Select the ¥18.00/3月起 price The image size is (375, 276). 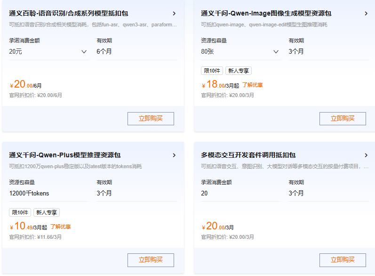pyautogui.click(x=220, y=84)
